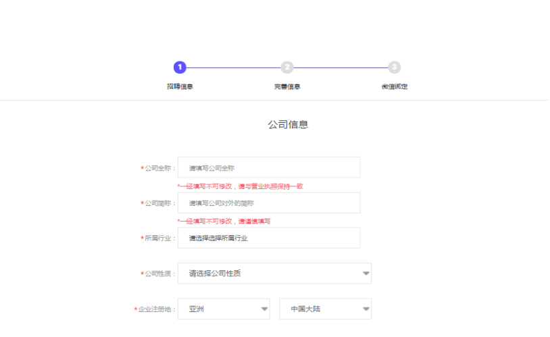Screen dimensions: 550x337
Task: Click the step 1 purple circle
Action: pyautogui.click(x=179, y=67)
